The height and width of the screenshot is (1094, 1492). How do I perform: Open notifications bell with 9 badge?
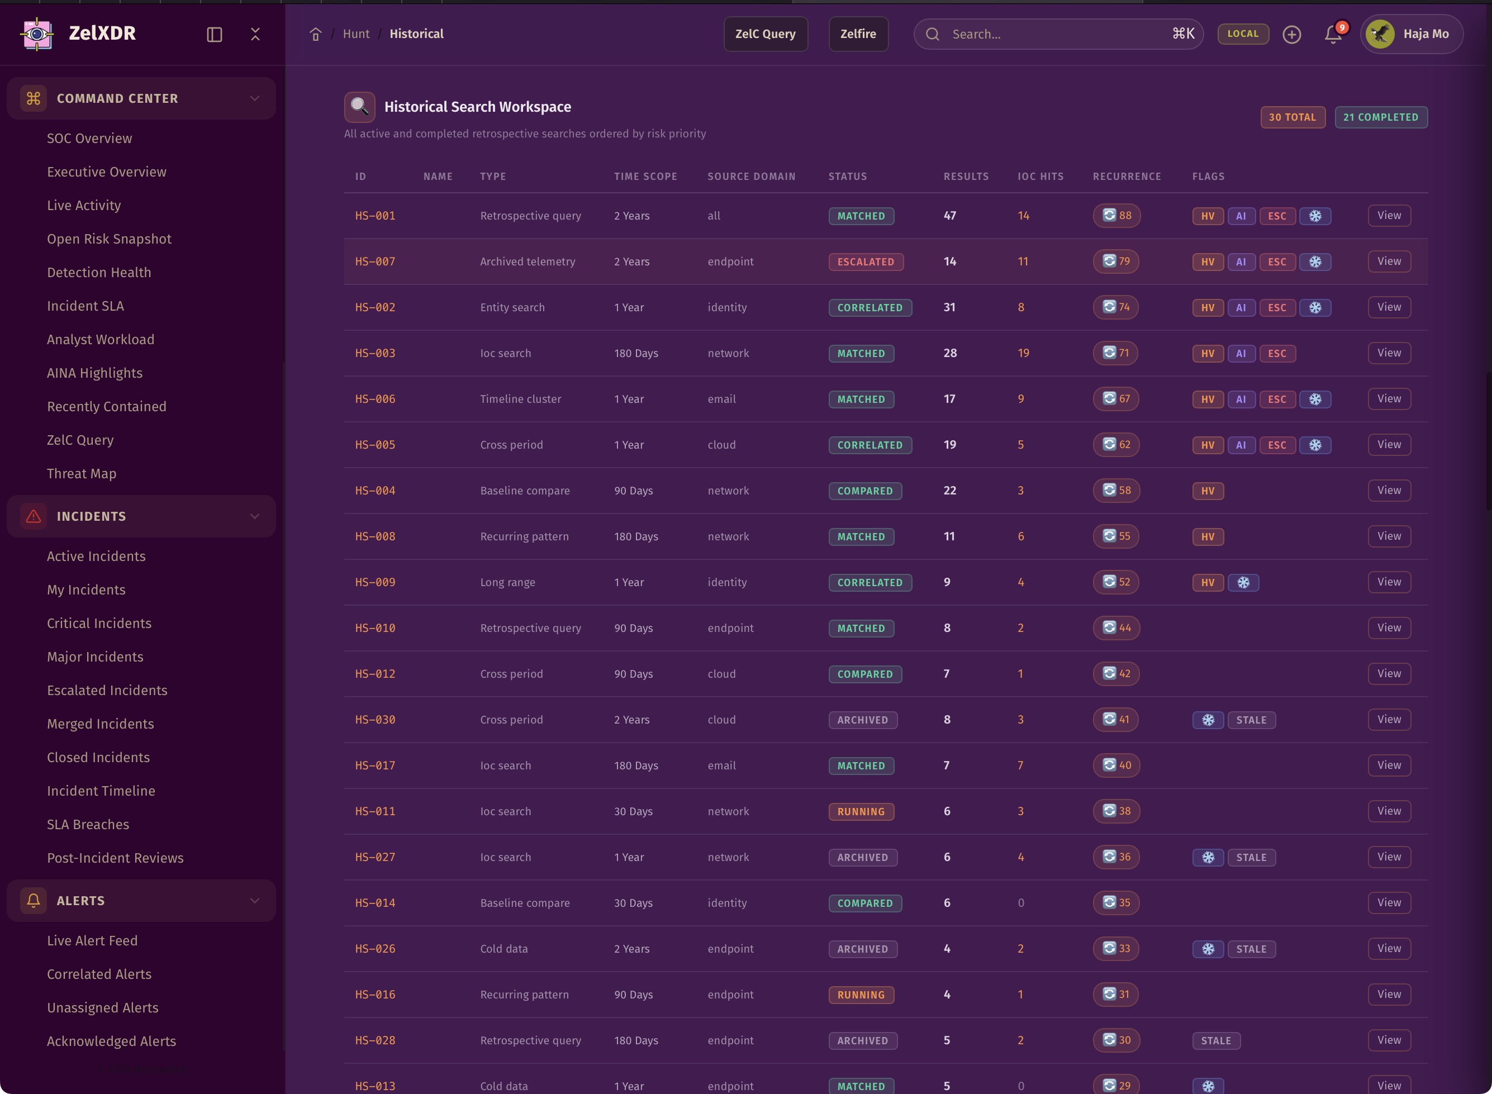(x=1332, y=35)
